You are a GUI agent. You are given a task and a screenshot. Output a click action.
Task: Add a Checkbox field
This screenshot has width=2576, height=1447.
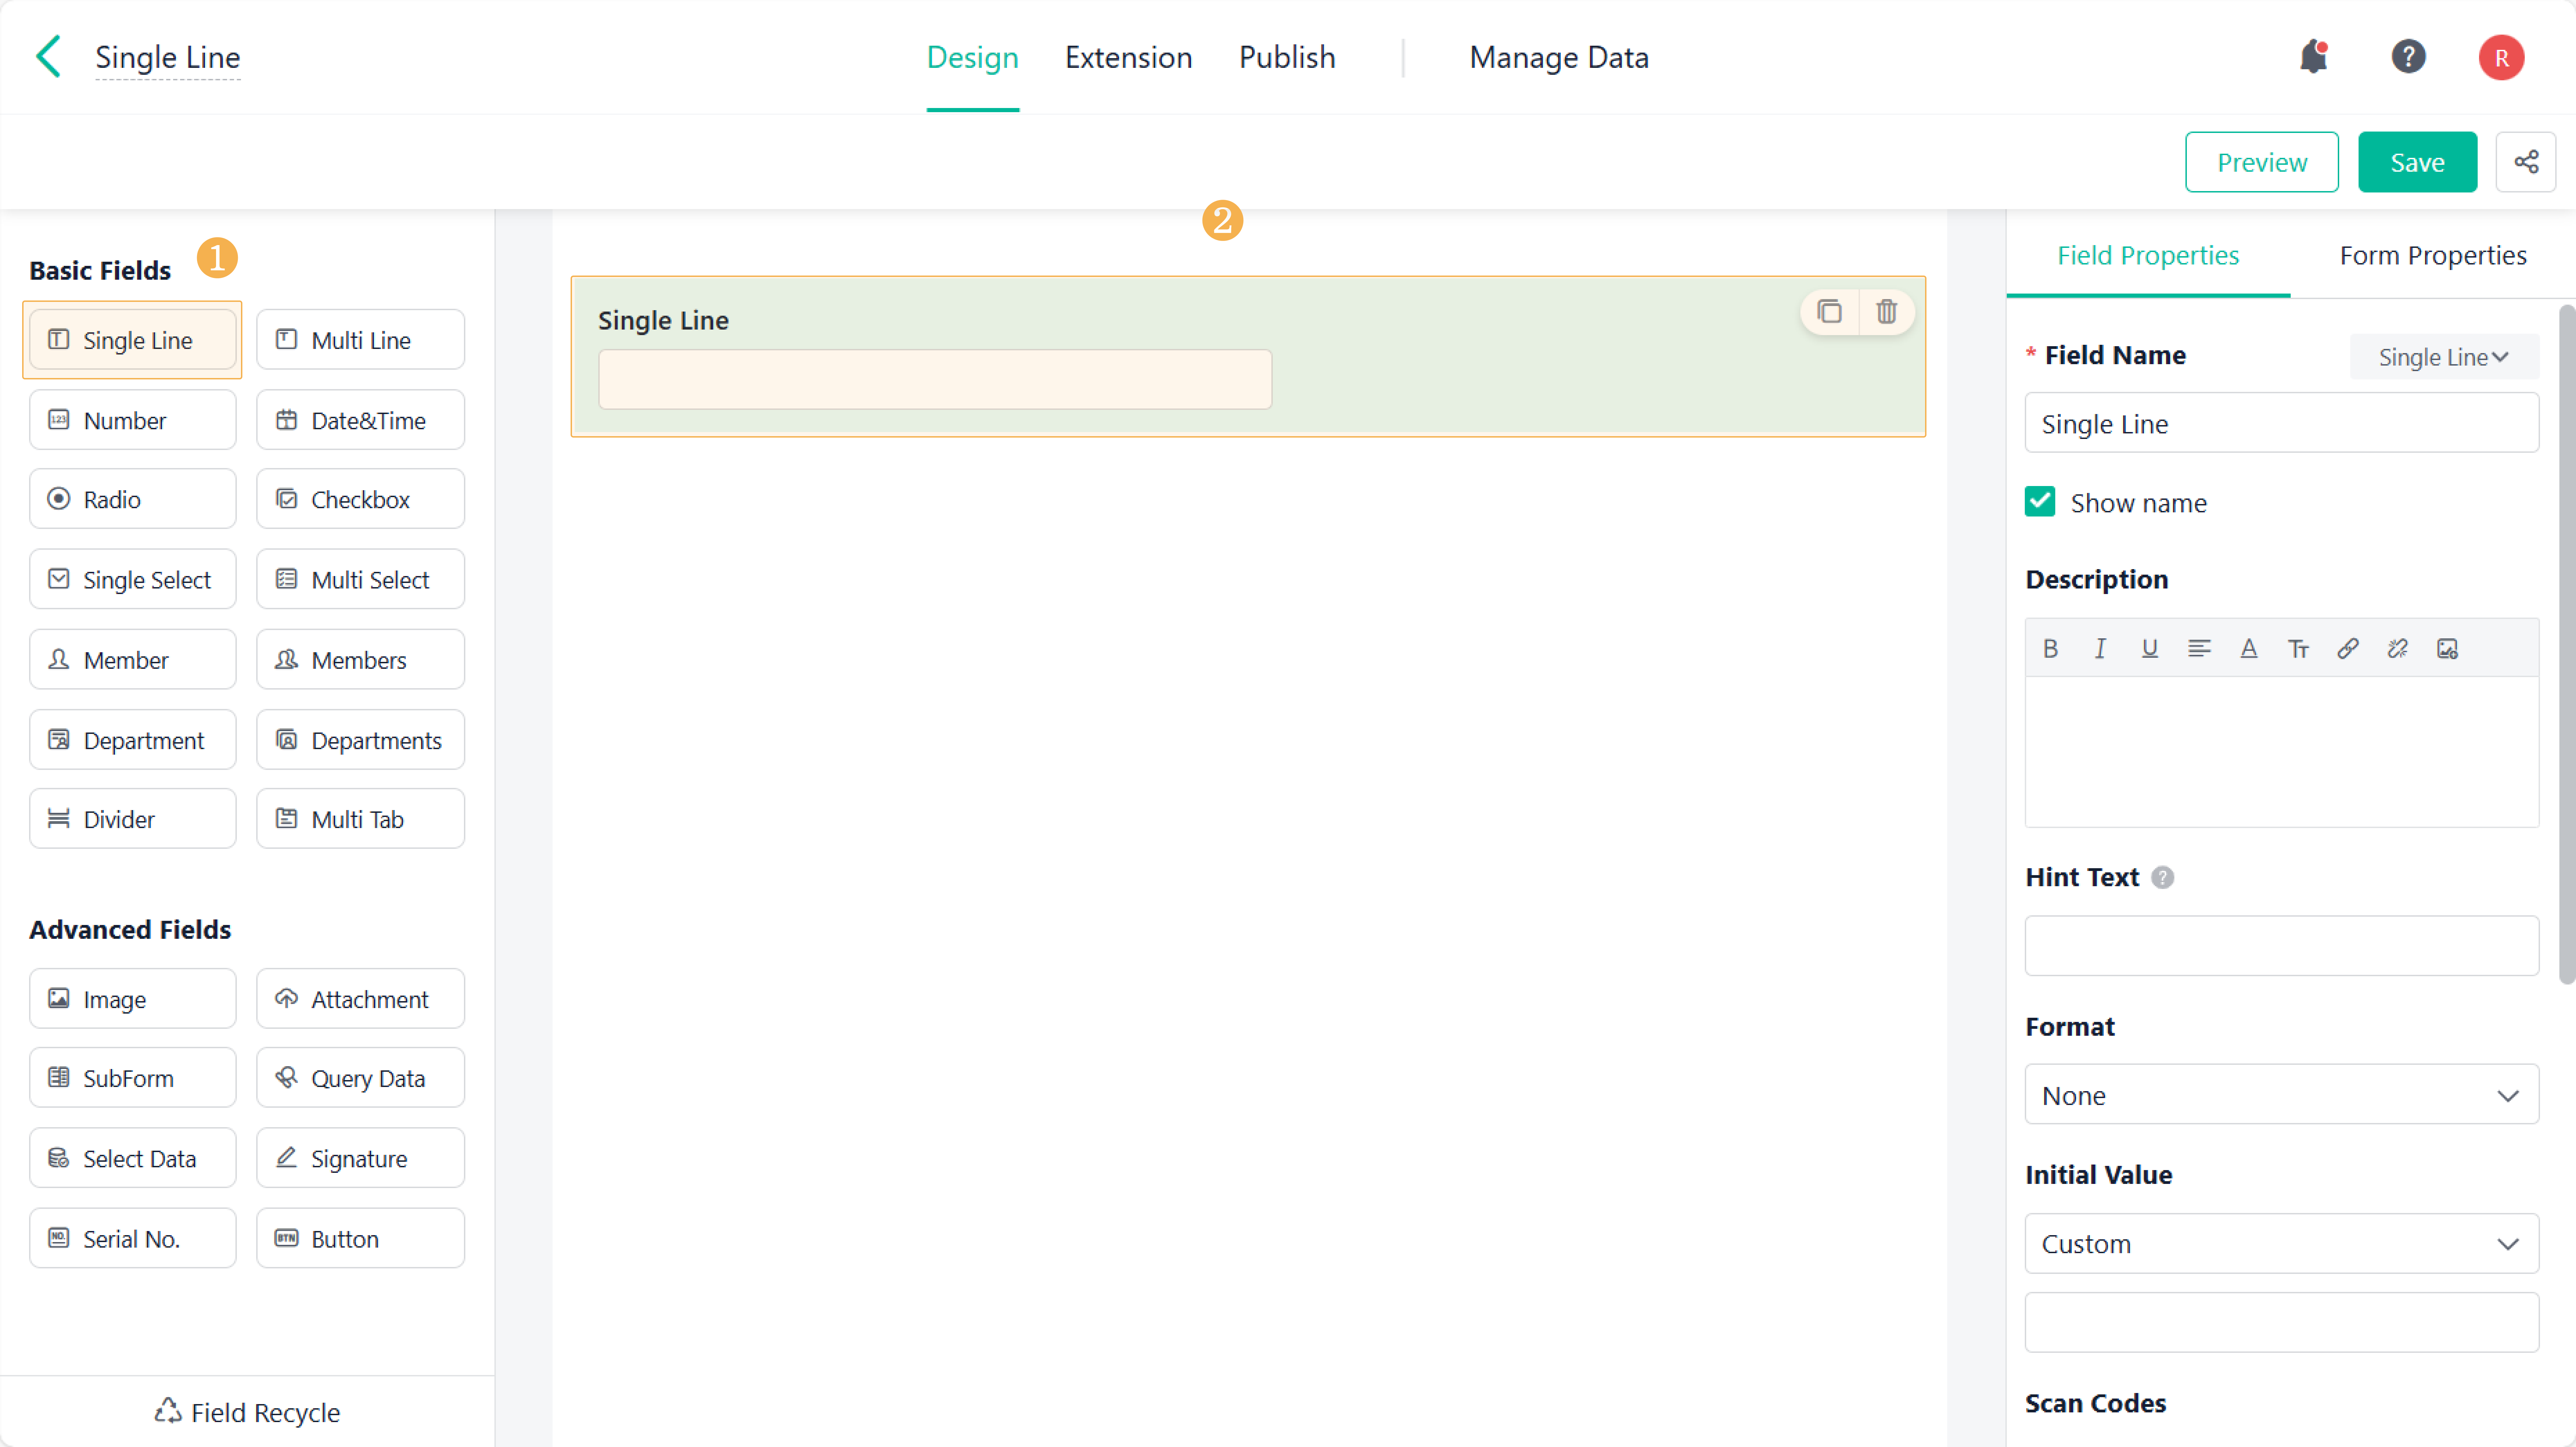360,499
